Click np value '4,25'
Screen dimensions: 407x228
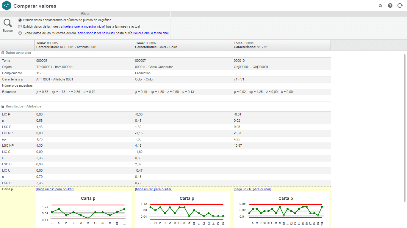[237, 139]
